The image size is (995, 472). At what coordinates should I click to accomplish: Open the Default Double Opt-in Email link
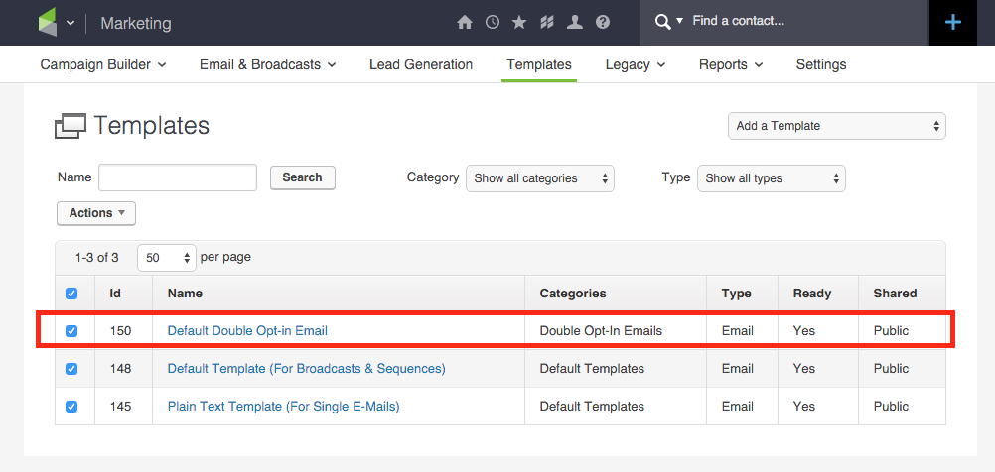(x=247, y=331)
